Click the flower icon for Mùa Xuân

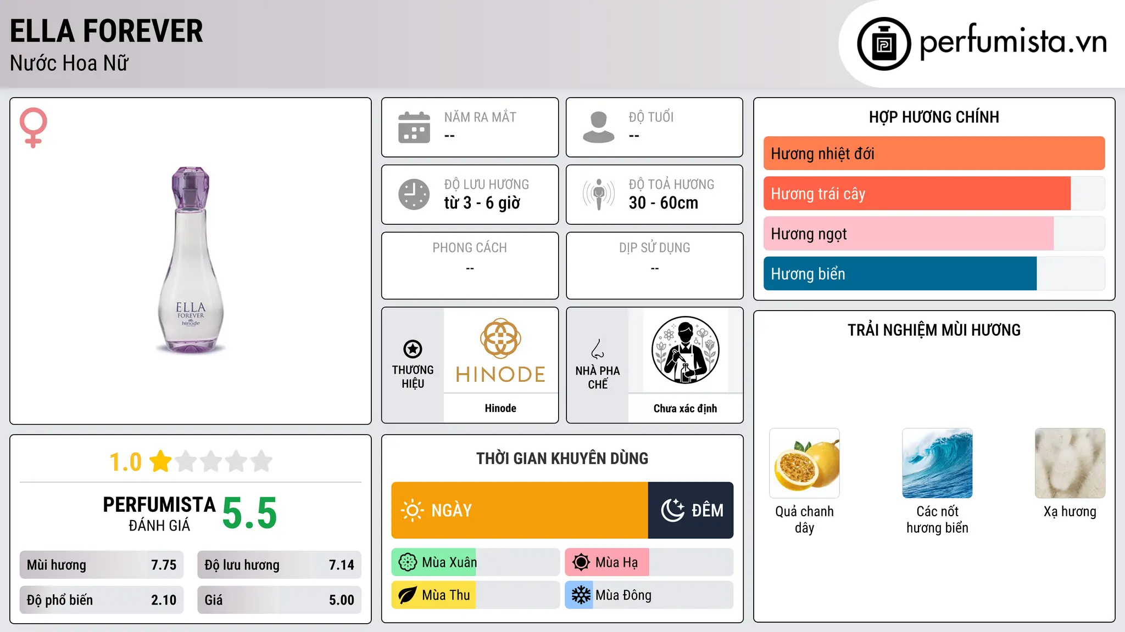pos(408,562)
